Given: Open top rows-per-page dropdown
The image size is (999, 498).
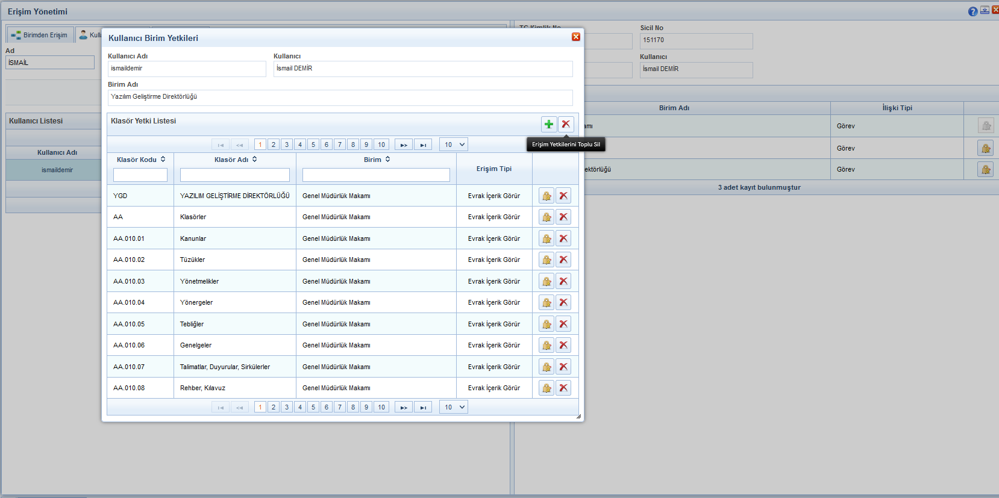Looking at the screenshot, I should [454, 145].
